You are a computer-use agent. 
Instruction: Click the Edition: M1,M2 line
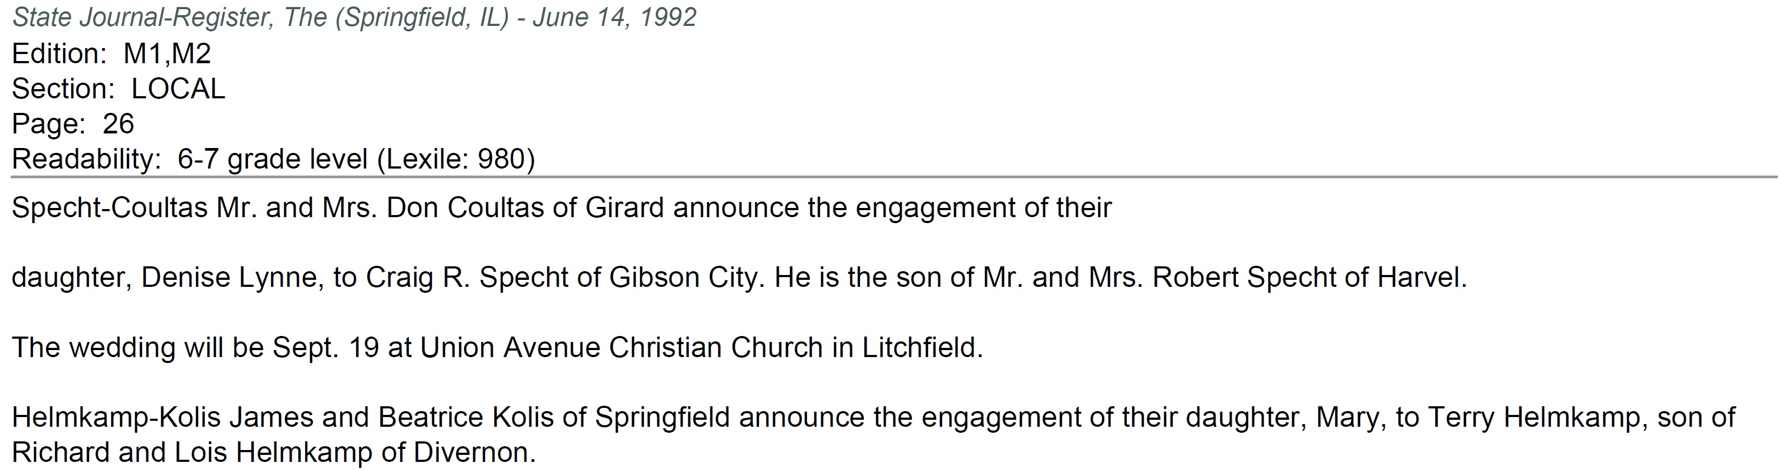tap(111, 54)
